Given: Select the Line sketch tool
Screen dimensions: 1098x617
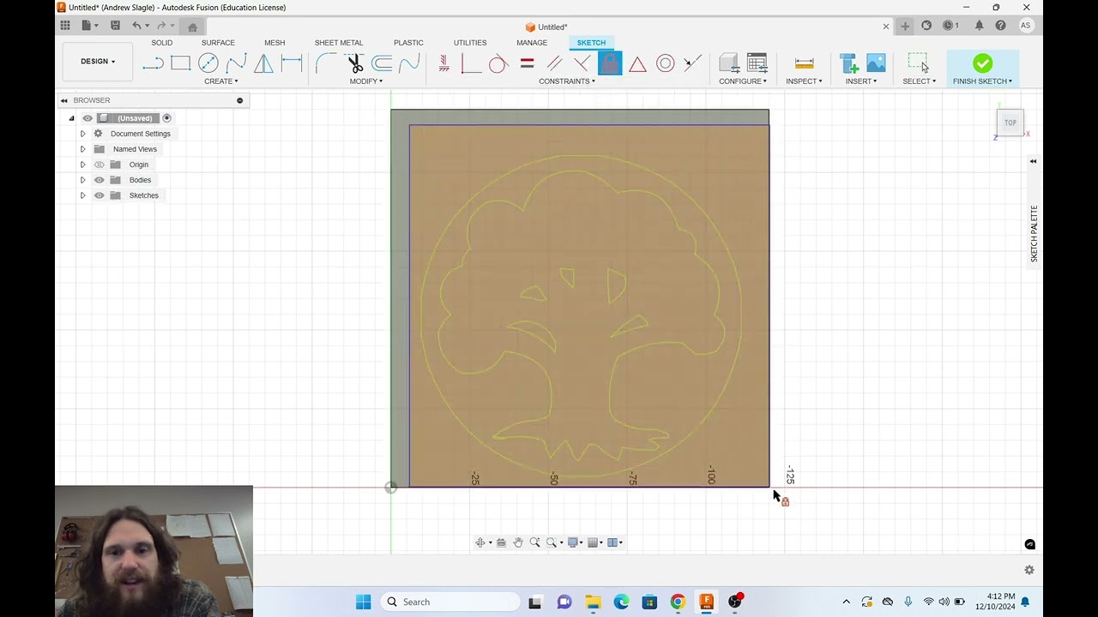Looking at the screenshot, I should 153,63.
